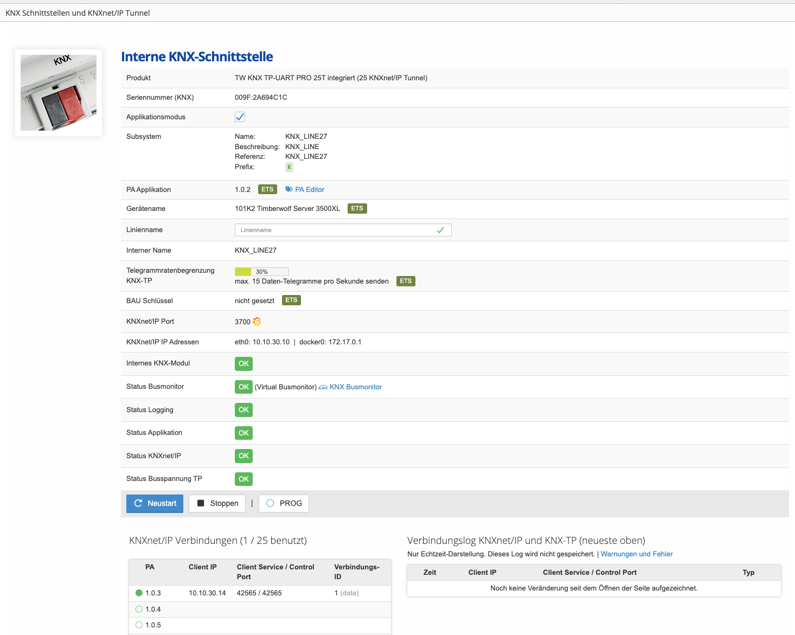Image resolution: width=795 pixels, height=635 pixels.
Task: Click ETS badge beside Gerätename
Action: 357,208
